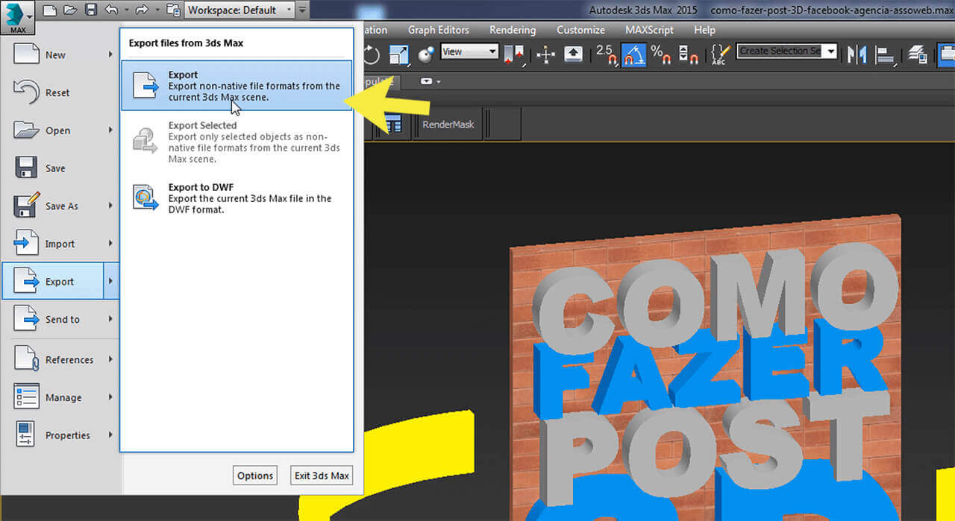Click the Save File icon in quick access toolbar
Viewport: 955px width, 521px height.
(91, 10)
